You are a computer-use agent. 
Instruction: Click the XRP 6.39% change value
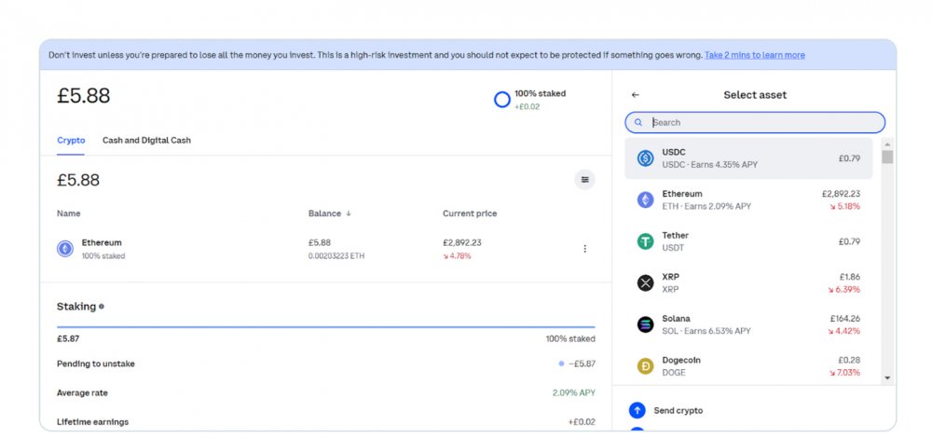pos(843,289)
